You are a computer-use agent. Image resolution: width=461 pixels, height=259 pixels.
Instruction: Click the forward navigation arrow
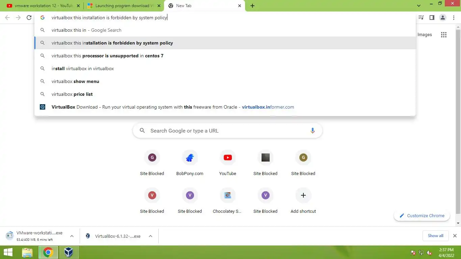18,18
